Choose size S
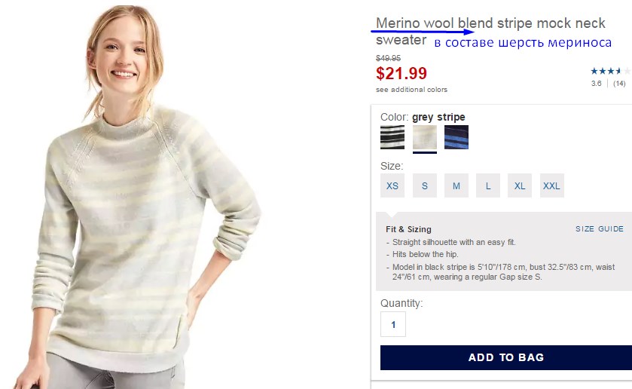Screen dimensions: 632x389 424,185
